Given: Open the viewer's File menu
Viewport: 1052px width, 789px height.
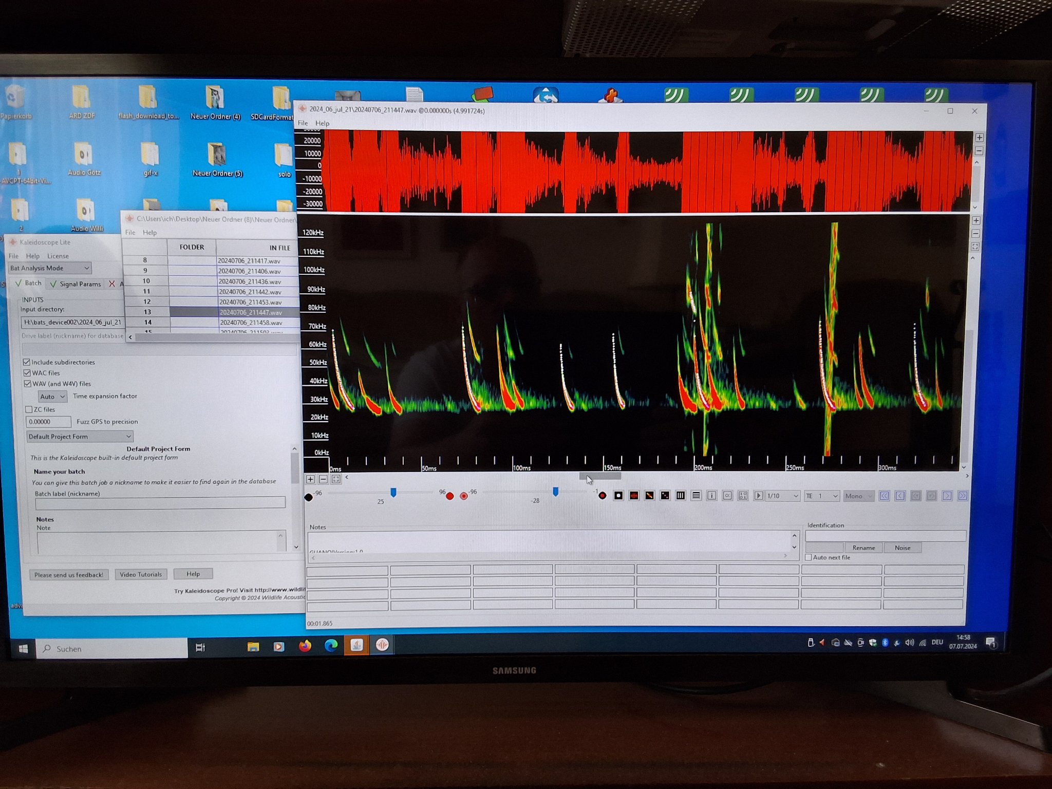Looking at the screenshot, I should (x=303, y=123).
